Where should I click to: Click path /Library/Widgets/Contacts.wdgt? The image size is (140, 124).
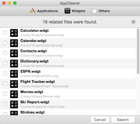(42, 56)
